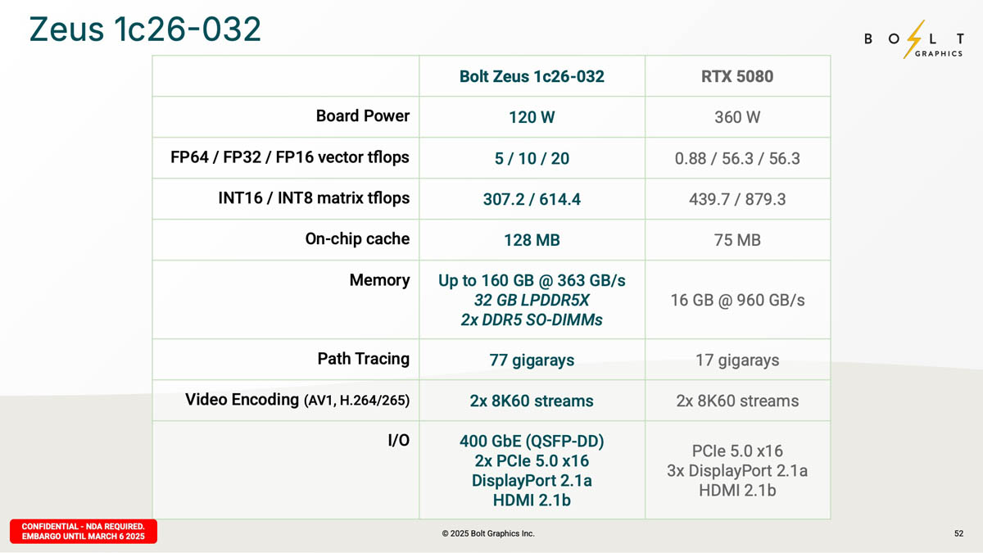Select the 'I/O' row label
Viewport: 983px width, 553px height.
point(398,441)
